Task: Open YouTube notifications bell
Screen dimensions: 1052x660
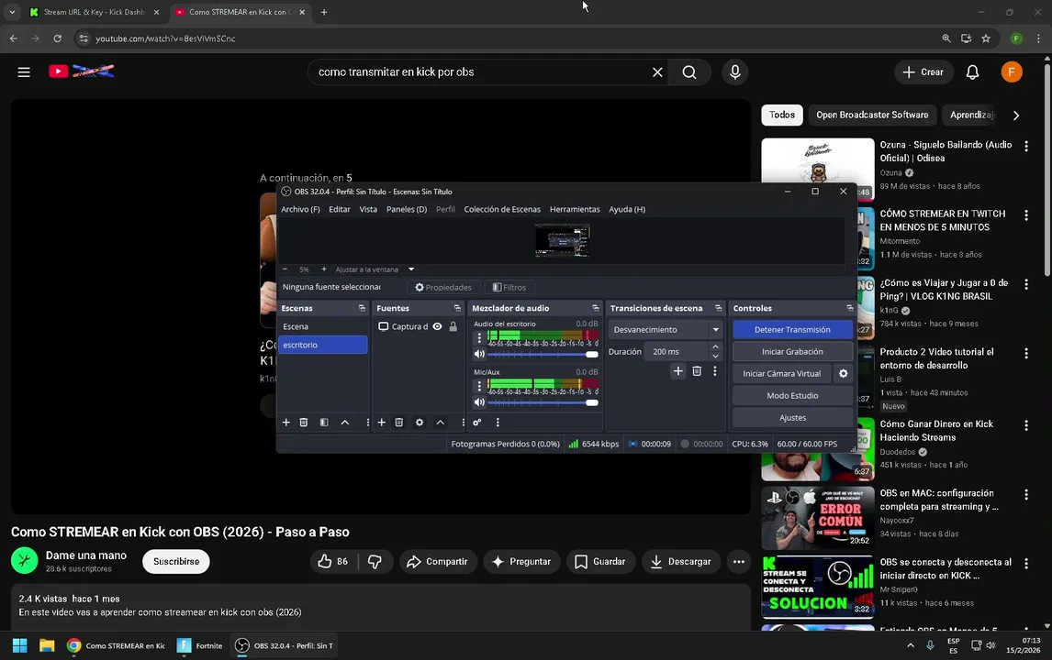Action: point(972,72)
